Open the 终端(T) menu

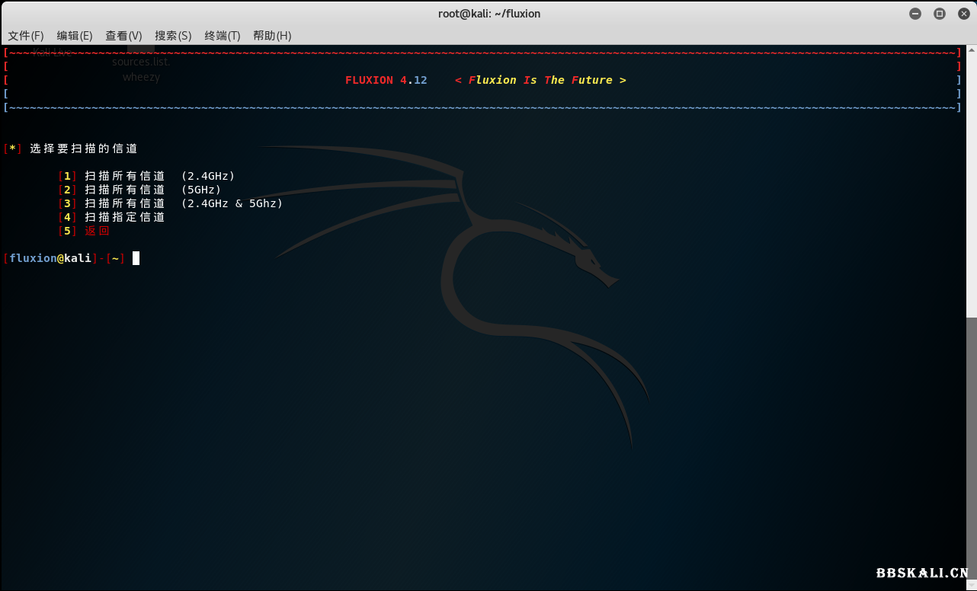click(x=223, y=36)
